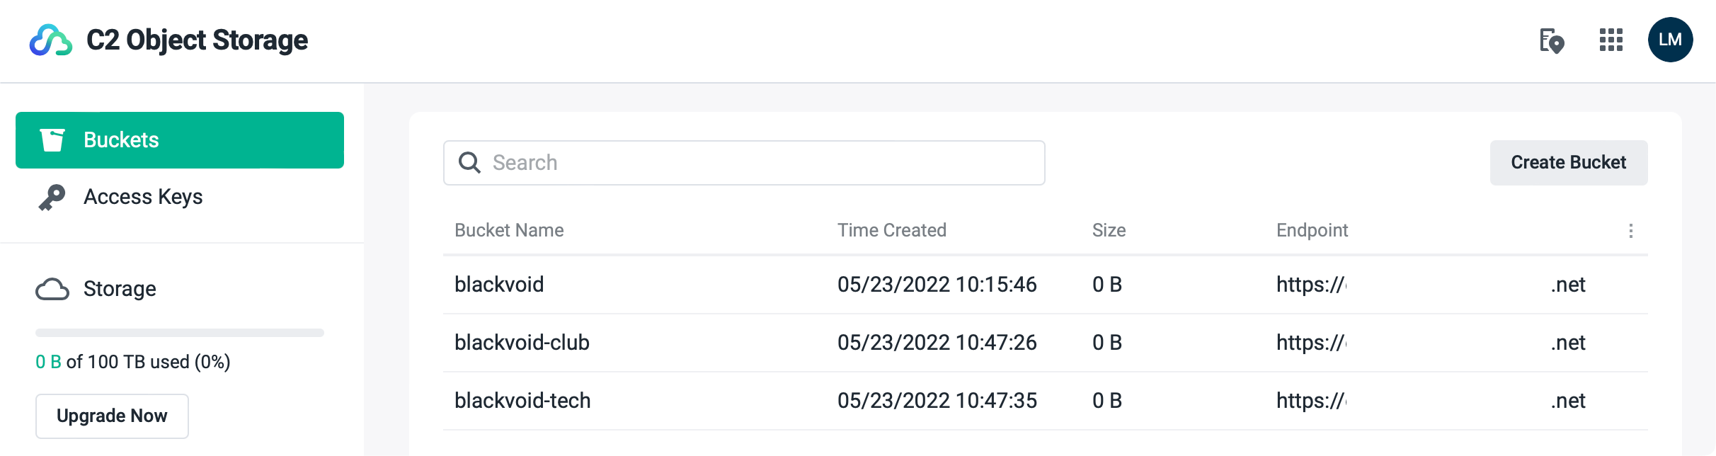Click the bucket icon in sidebar

pyautogui.click(x=52, y=140)
